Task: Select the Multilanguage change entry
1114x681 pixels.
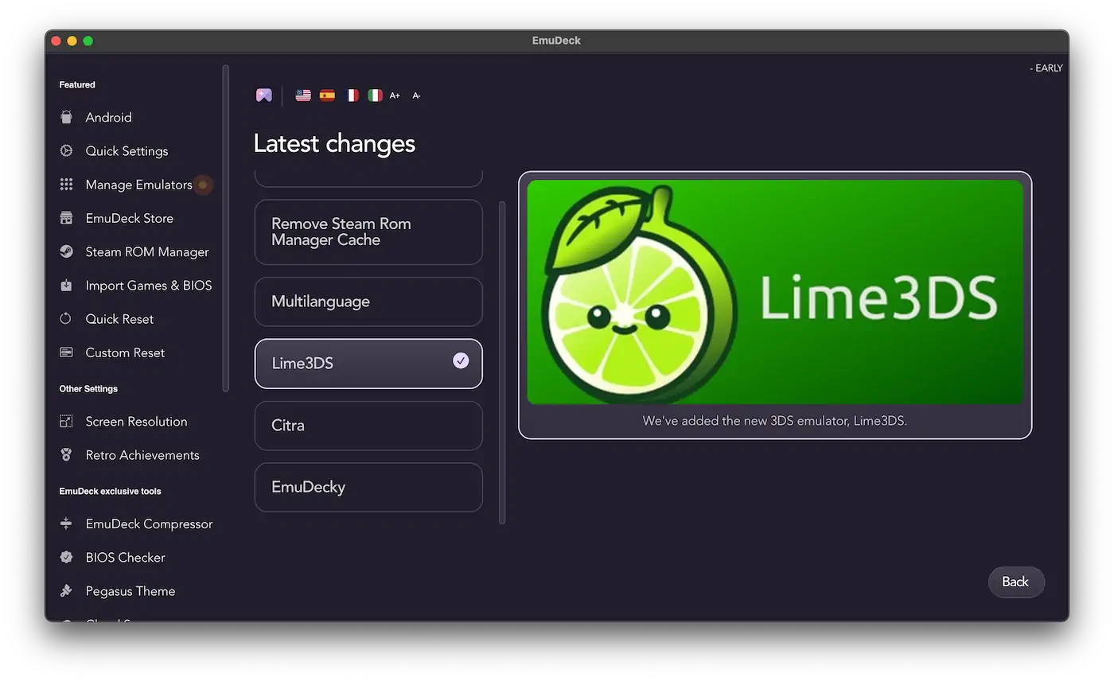Action: pos(368,302)
